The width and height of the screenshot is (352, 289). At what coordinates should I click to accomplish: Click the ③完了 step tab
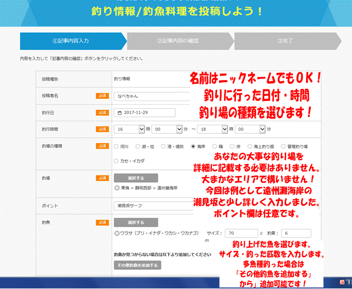287,41
